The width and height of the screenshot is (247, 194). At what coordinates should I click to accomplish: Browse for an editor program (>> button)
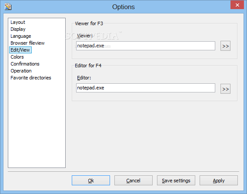pyautogui.click(x=225, y=89)
